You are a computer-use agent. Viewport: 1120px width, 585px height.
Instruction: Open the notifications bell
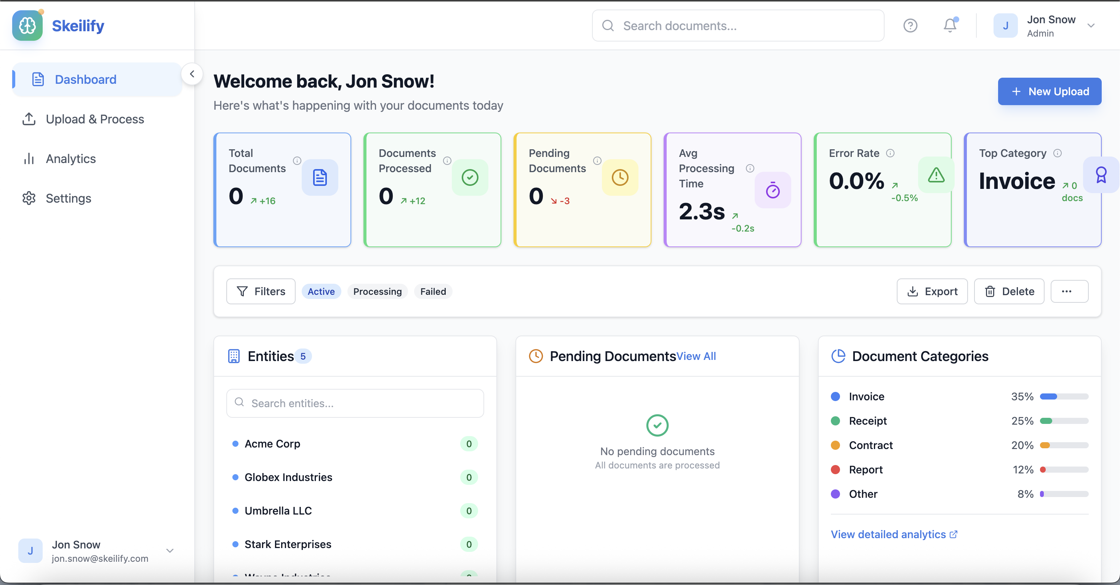[950, 26]
